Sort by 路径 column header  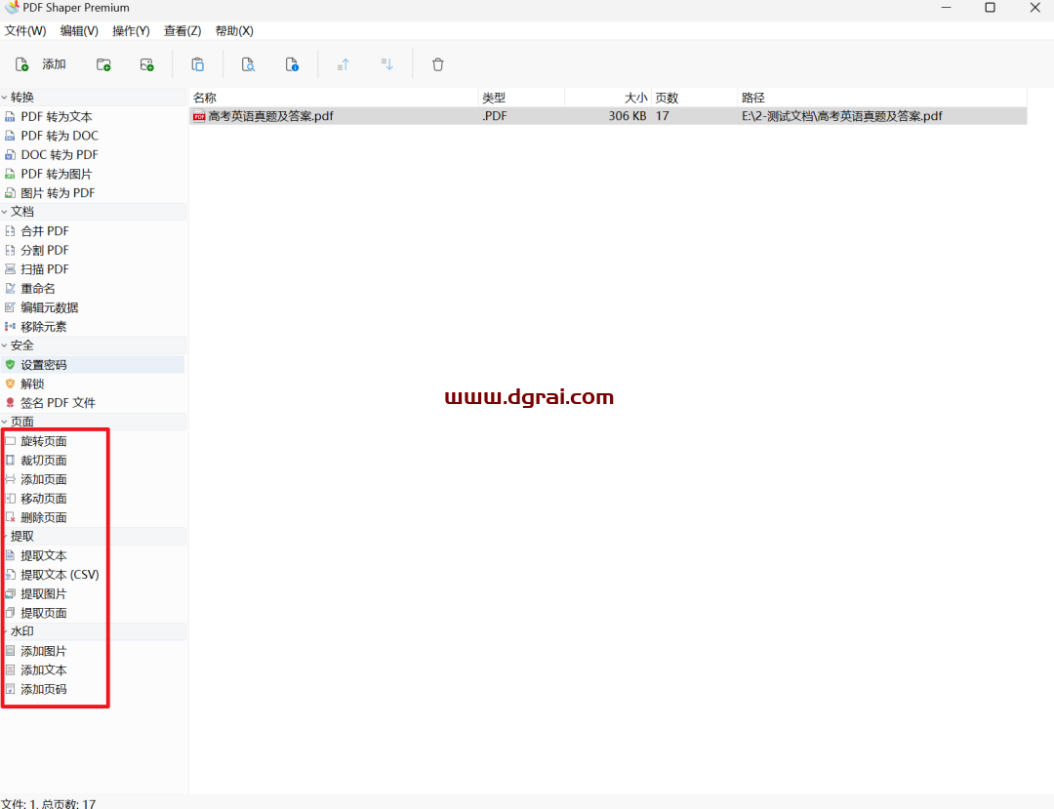click(x=882, y=98)
